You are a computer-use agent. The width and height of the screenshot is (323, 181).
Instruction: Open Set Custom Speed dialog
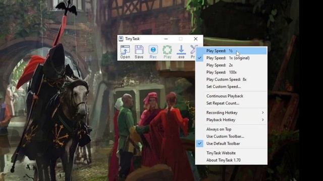pyautogui.click(x=231, y=86)
